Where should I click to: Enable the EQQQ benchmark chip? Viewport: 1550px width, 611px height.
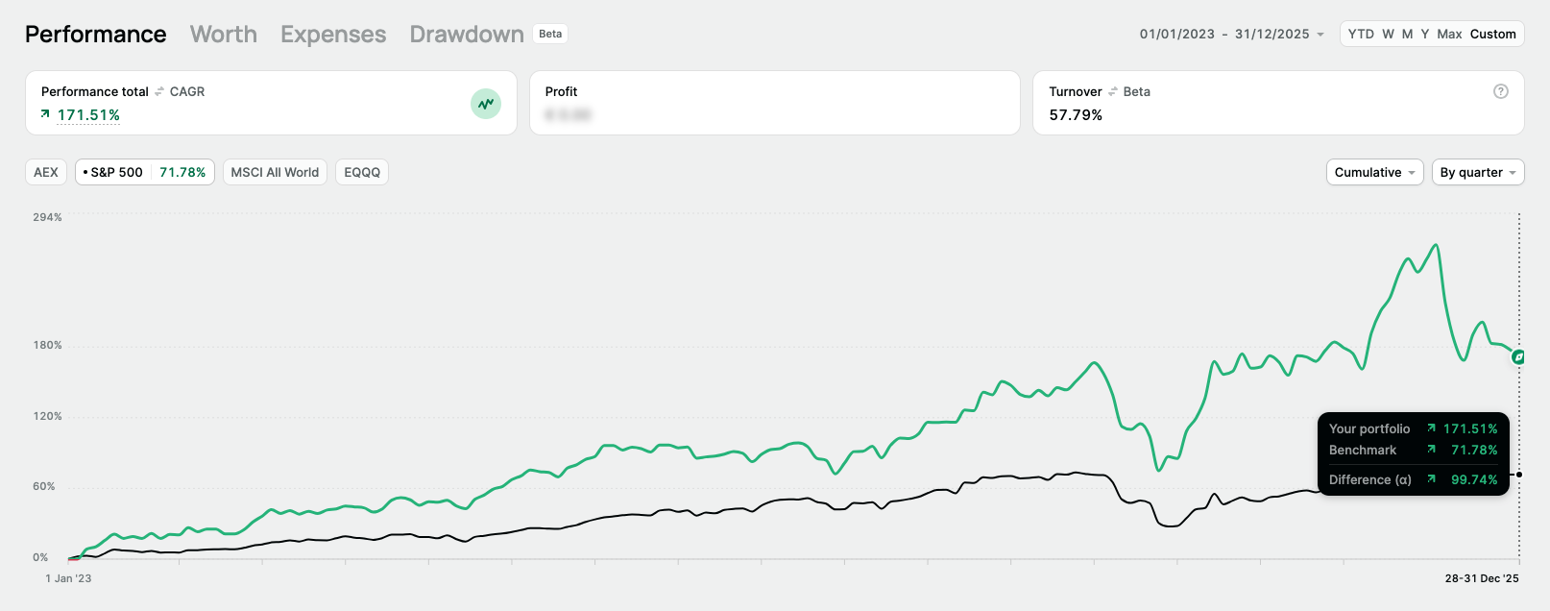pyautogui.click(x=362, y=172)
